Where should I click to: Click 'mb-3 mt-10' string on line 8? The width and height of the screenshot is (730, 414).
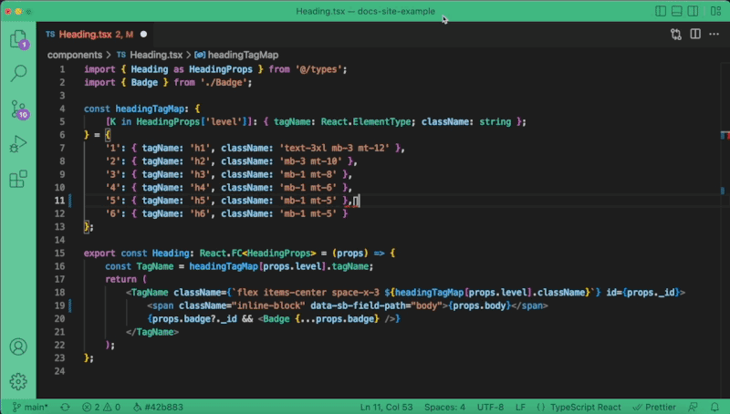coord(310,160)
